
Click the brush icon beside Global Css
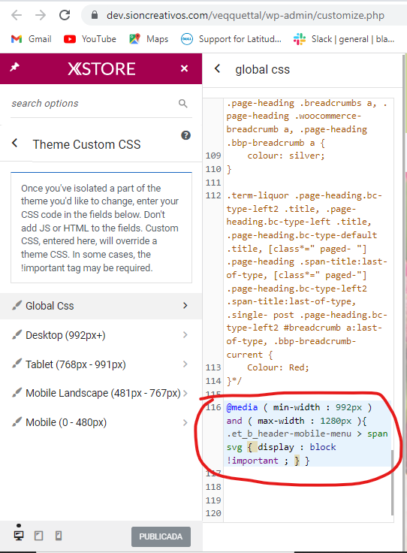coord(17,305)
